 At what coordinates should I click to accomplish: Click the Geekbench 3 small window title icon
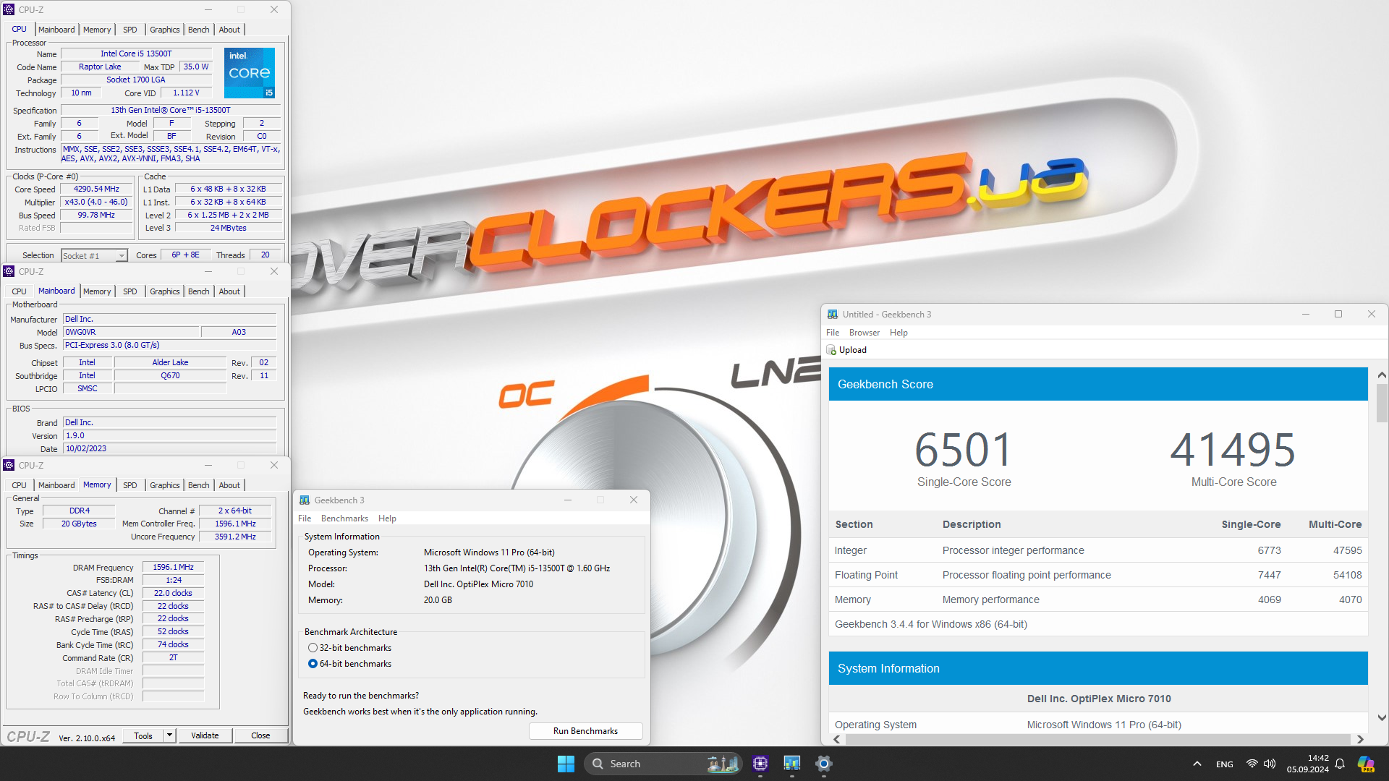coord(305,500)
